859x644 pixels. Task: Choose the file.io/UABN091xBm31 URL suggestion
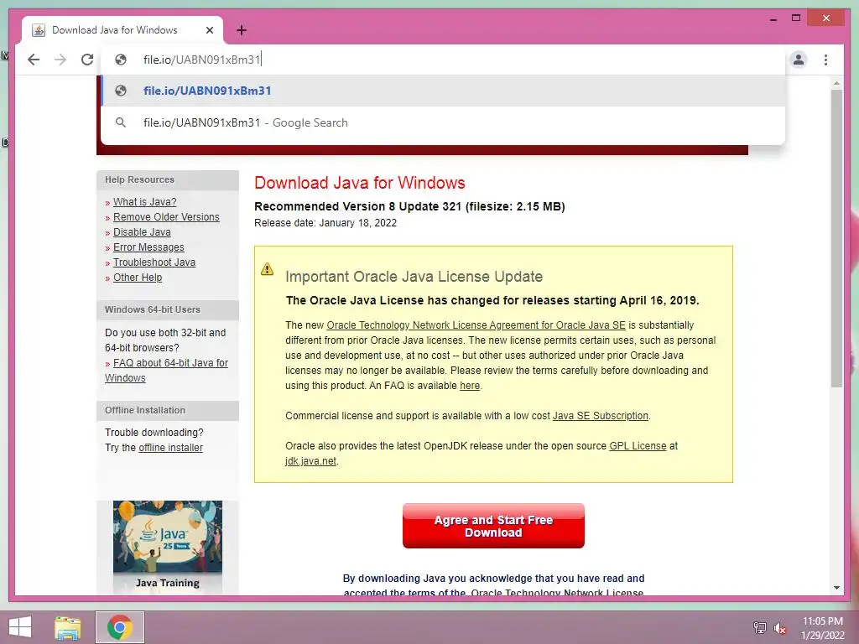click(x=443, y=91)
